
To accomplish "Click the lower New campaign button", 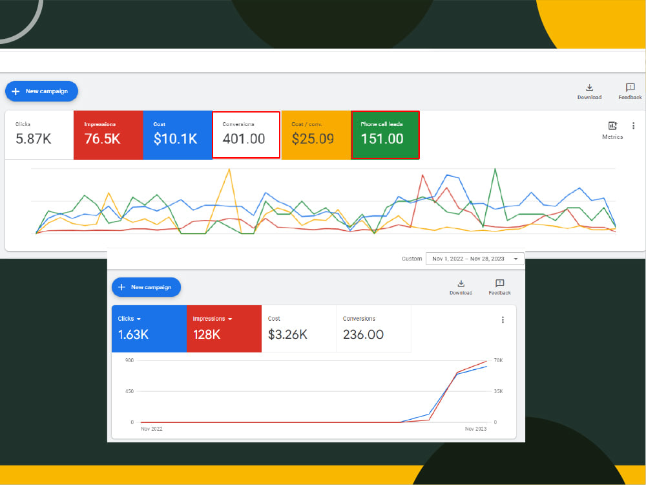I will (146, 287).
